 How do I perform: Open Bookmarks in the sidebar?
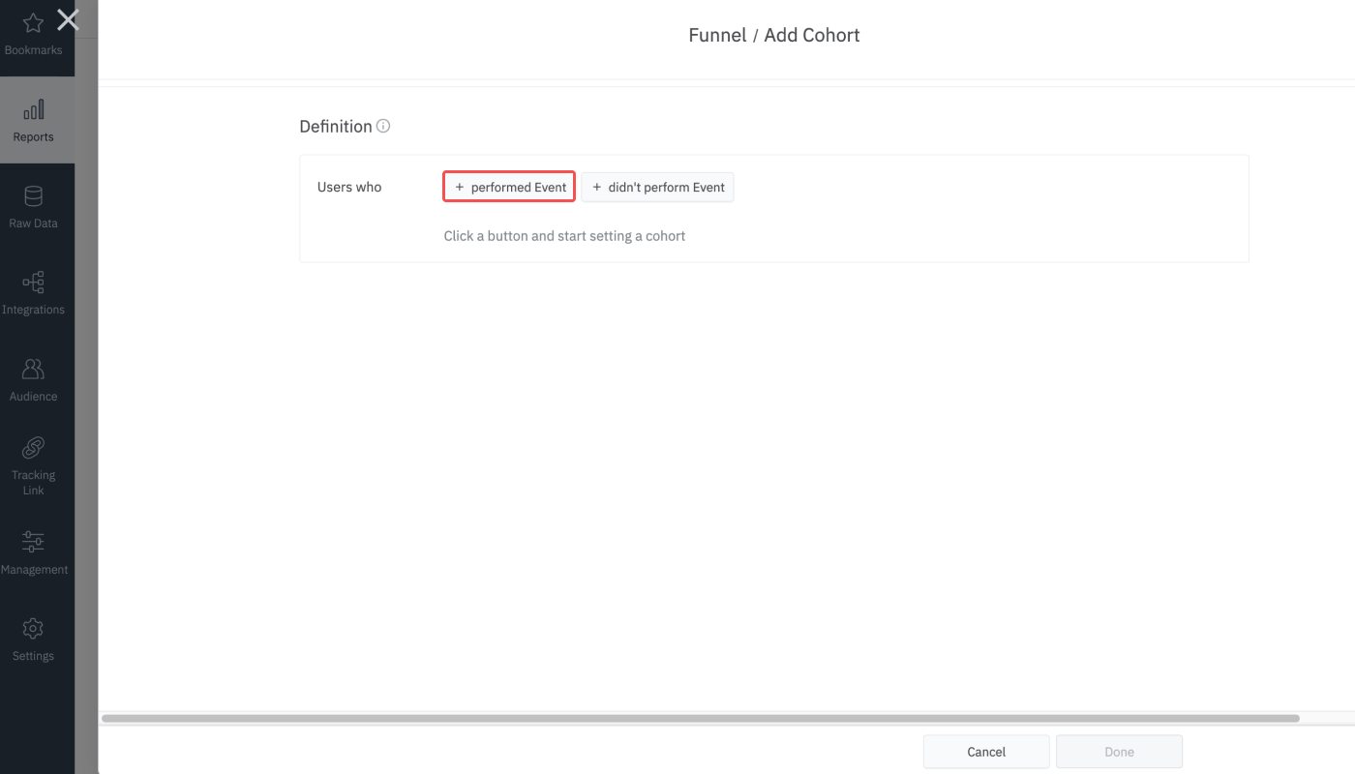coord(33,34)
